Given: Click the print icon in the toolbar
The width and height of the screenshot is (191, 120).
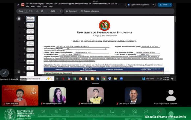Looking at the screenshot, I should [x=42, y=11].
